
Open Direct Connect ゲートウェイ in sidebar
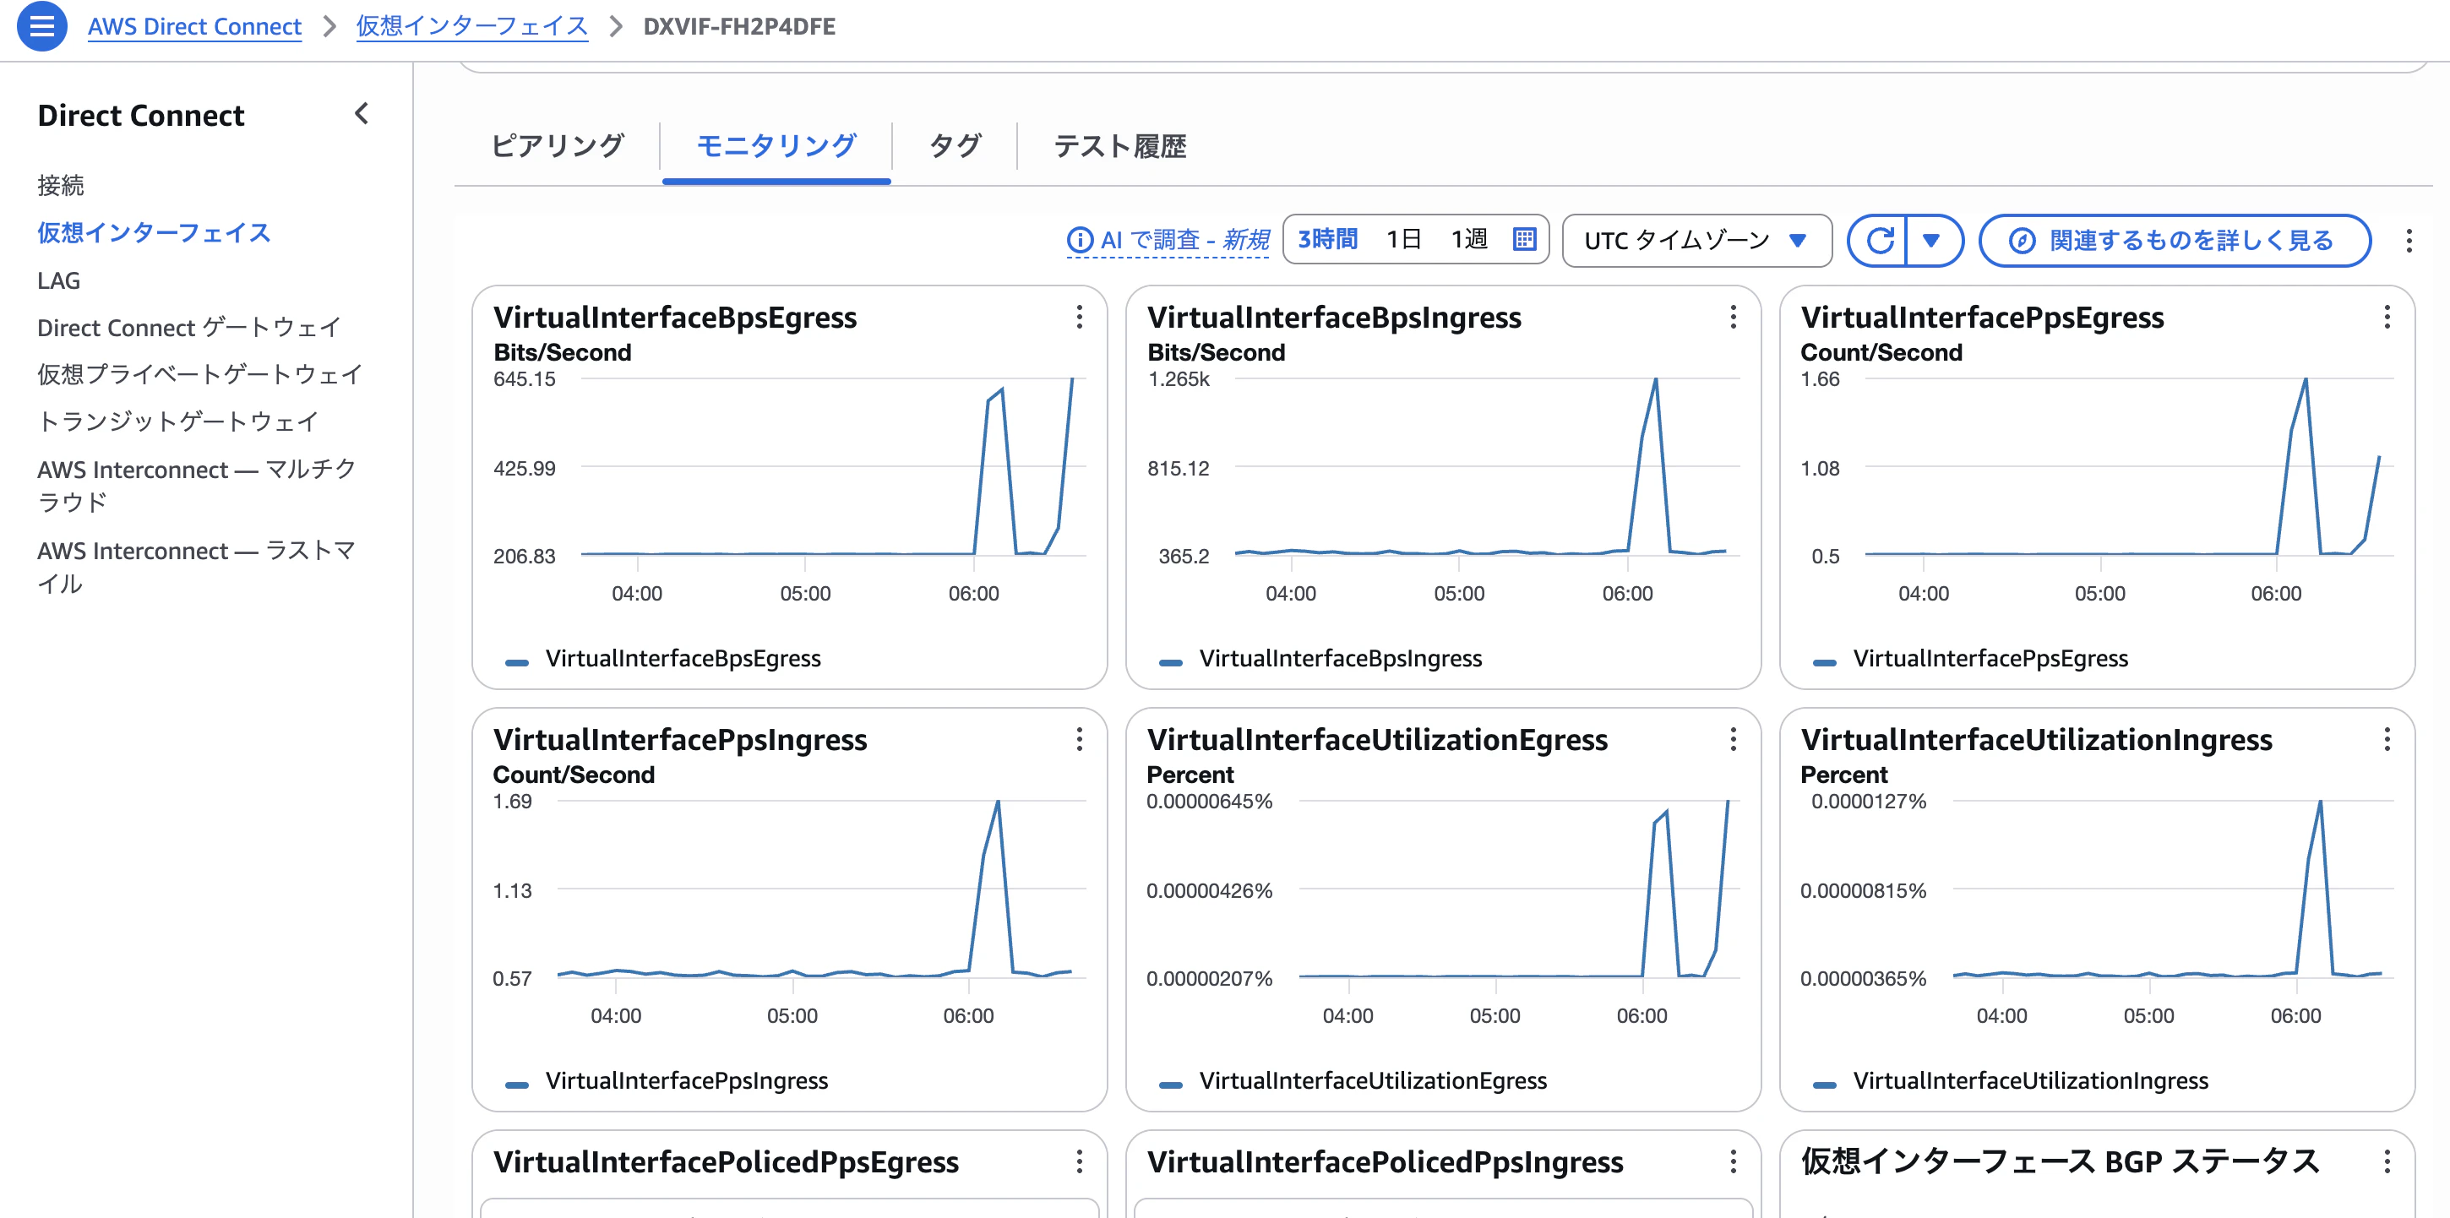click(x=189, y=328)
